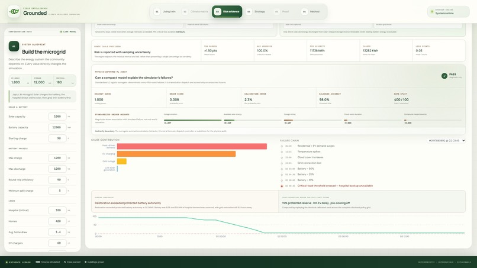This screenshot has width=477, height=268.
Task: Click the Grounded leaf logo icon
Action: tap(14, 12)
